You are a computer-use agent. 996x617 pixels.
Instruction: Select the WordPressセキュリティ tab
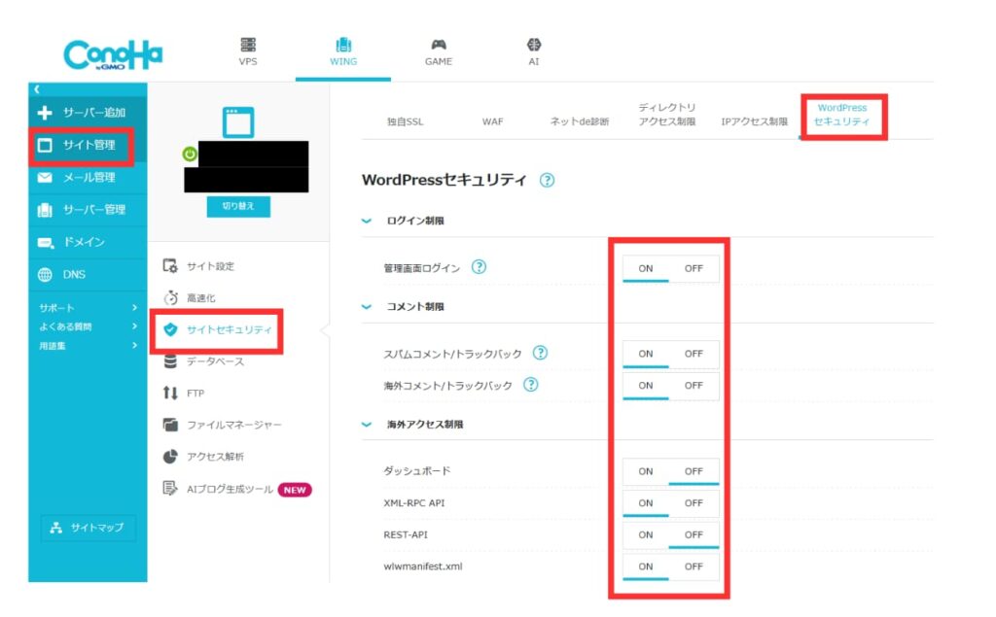pyautogui.click(x=841, y=115)
